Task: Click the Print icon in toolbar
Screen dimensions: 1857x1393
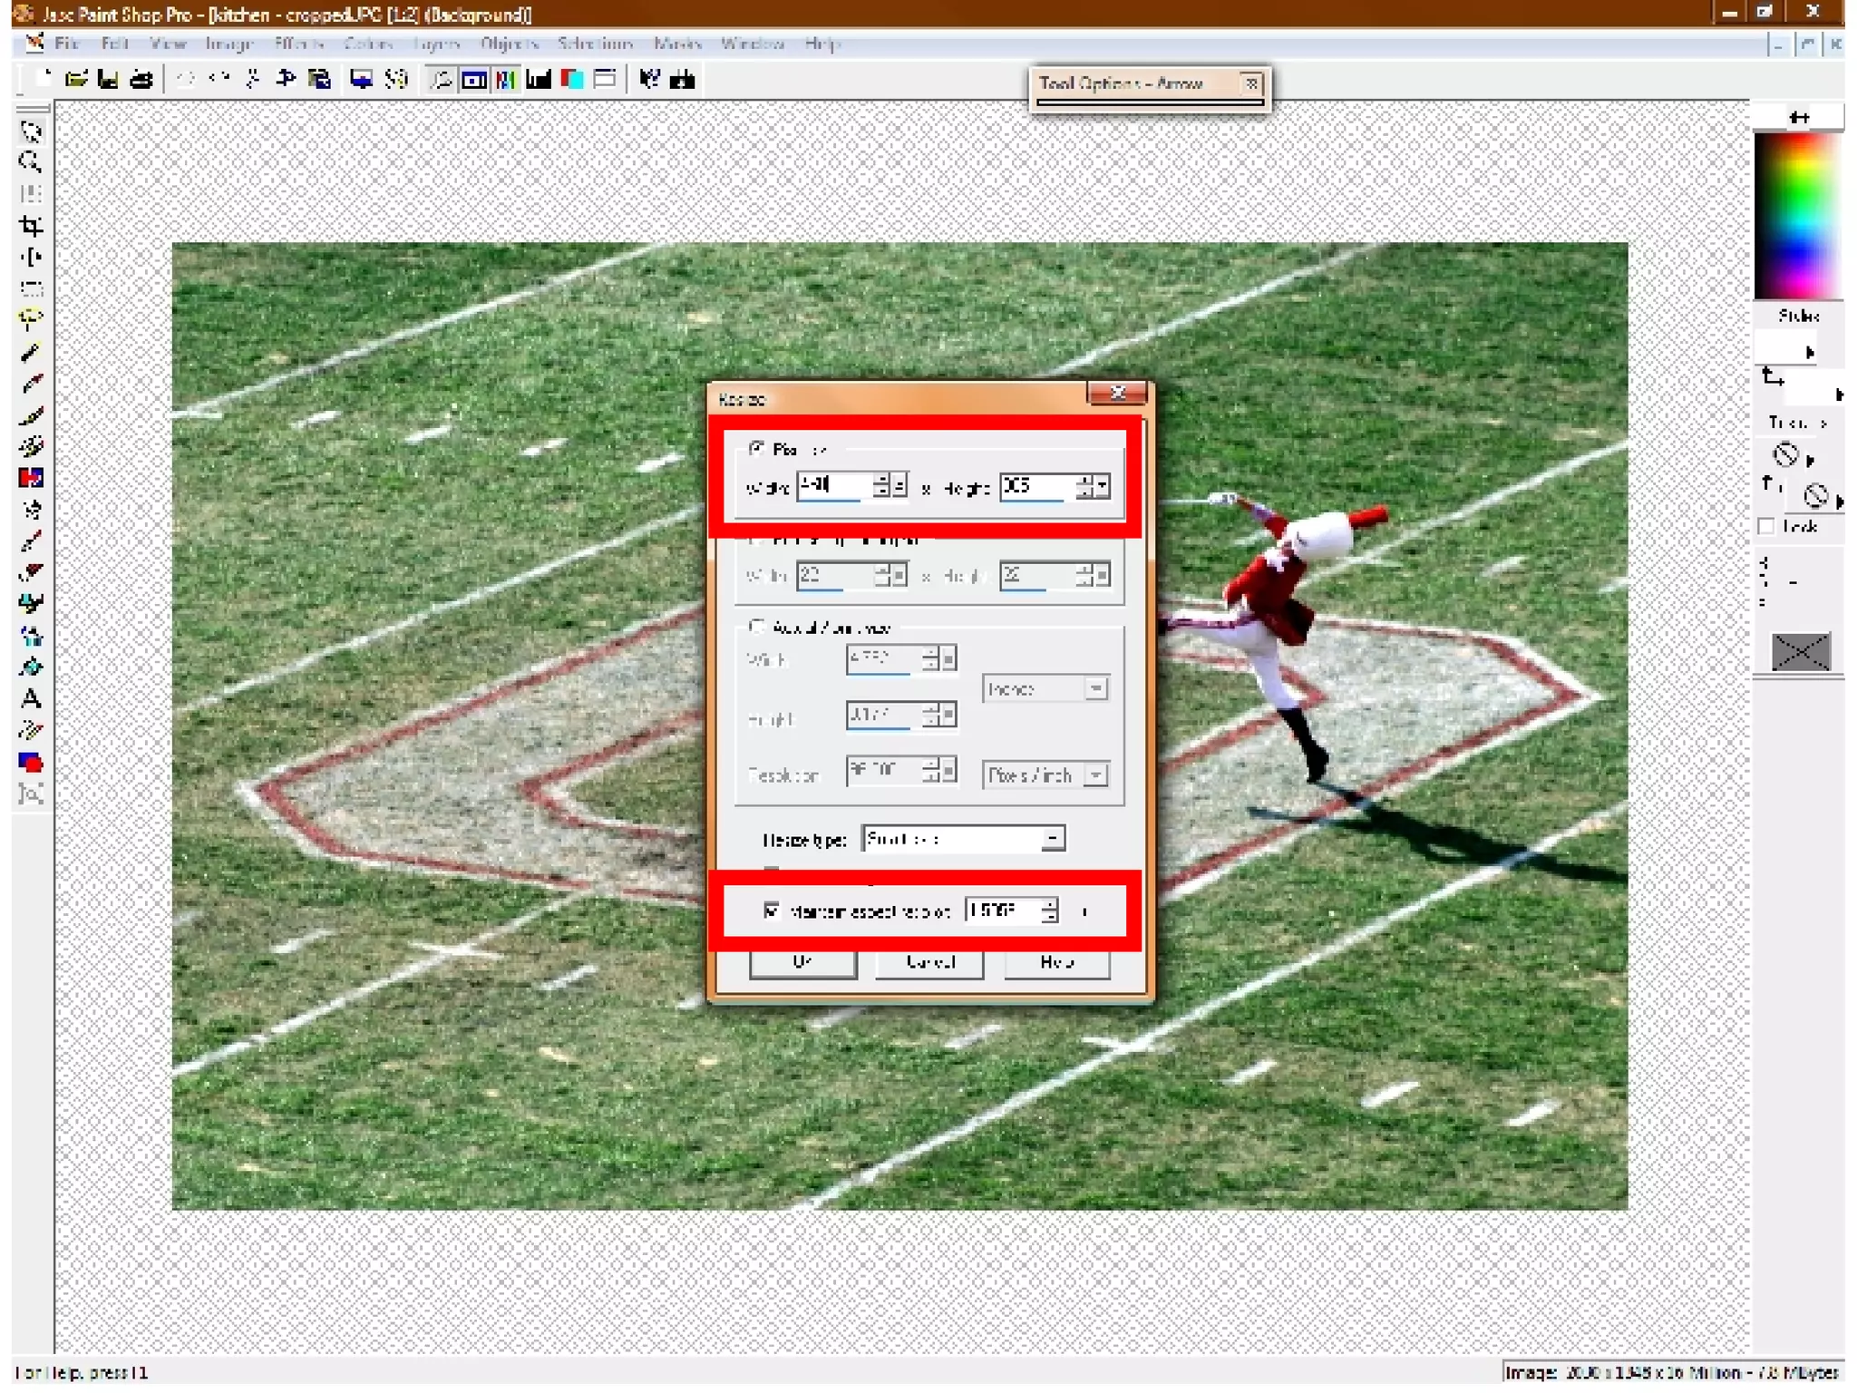Action: click(x=141, y=80)
